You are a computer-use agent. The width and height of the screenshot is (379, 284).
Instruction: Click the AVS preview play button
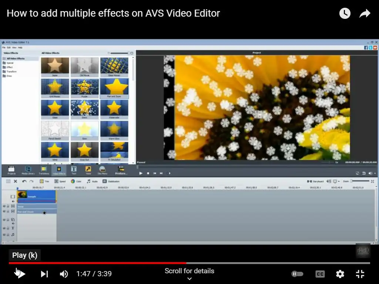tap(141, 173)
